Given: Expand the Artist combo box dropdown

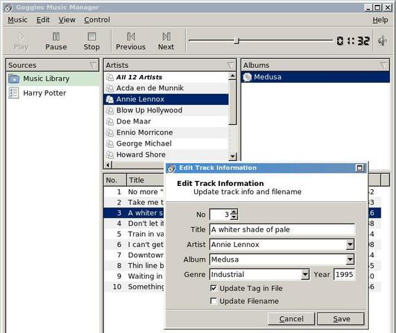Looking at the screenshot, I should [350, 244].
